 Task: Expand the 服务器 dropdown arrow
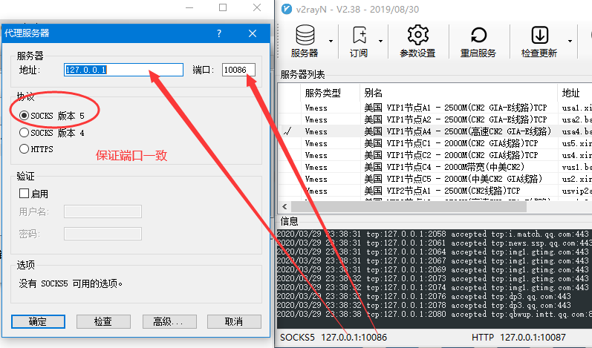(331, 41)
